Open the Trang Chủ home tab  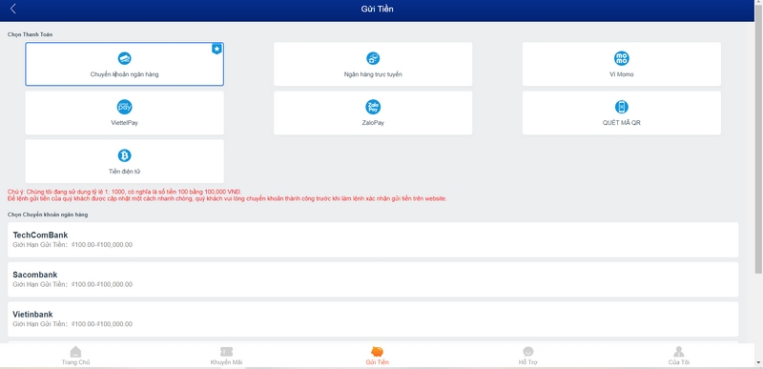[75, 356]
